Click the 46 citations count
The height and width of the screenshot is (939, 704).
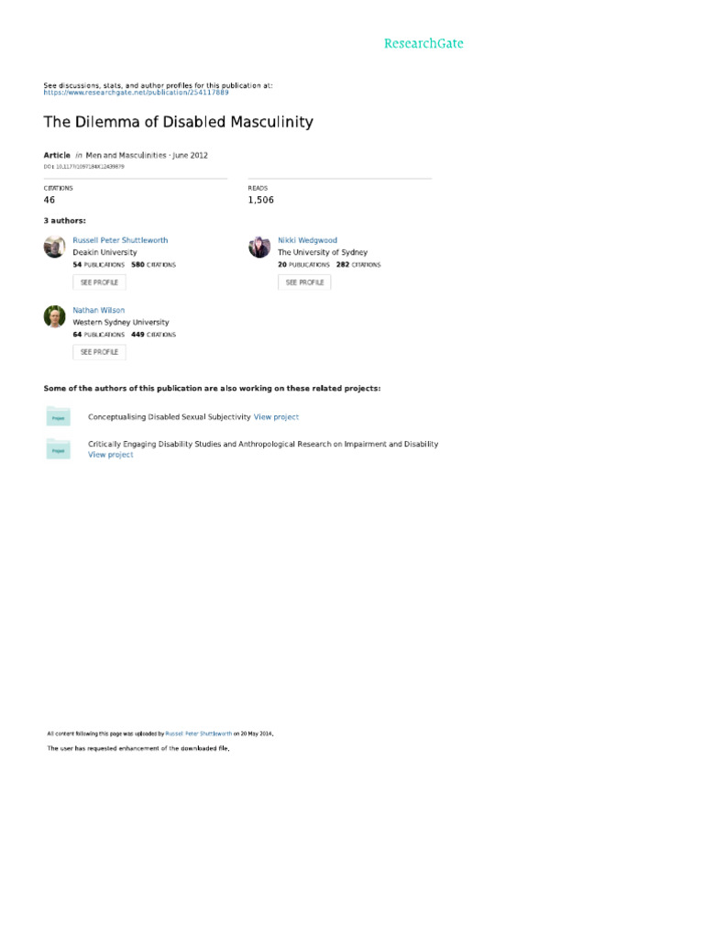[x=49, y=199]
